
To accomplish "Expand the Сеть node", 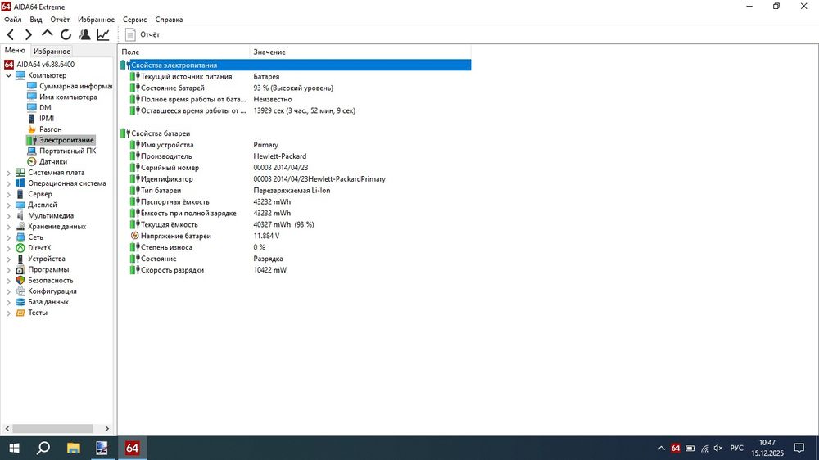I will (x=8, y=237).
